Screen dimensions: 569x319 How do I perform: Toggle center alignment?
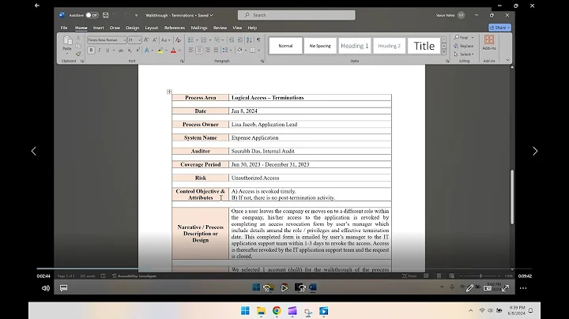[x=199, y=50]
